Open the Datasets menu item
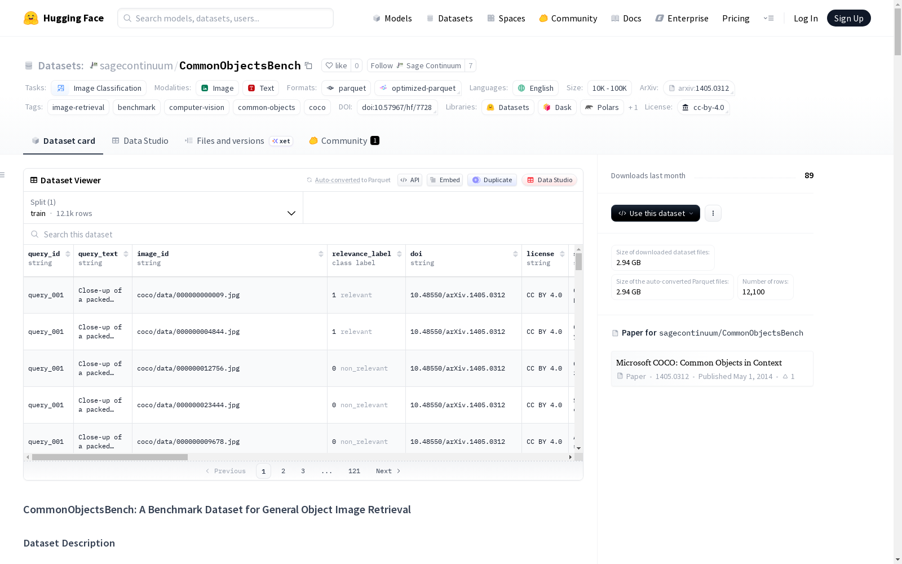The image size is (902, 564). click(x=449, y=18)
